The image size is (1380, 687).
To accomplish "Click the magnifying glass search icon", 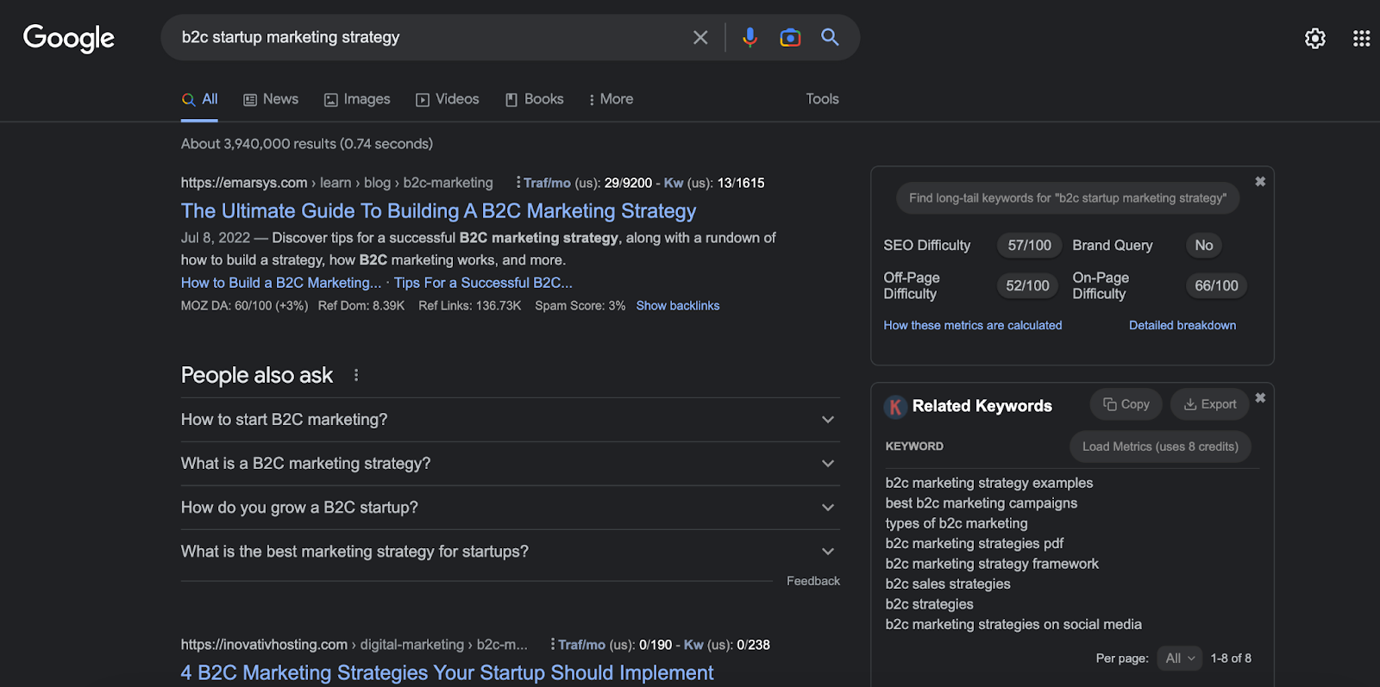I will click(830, 37).
